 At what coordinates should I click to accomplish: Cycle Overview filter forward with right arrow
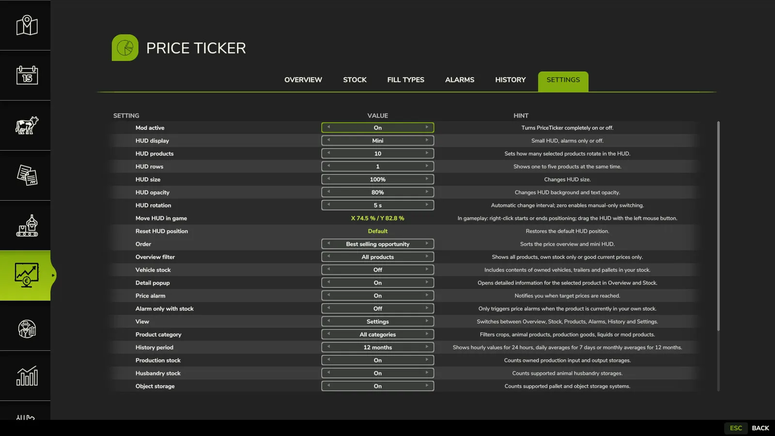[x=427, y=257]
